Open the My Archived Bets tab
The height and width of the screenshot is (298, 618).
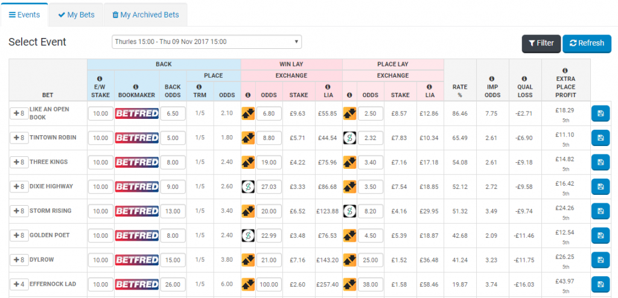point(145,15)
